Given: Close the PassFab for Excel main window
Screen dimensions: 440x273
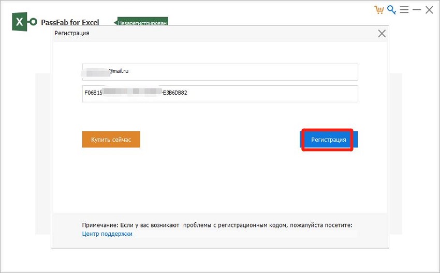Looking at the screenshot, I should coord(429,10).
